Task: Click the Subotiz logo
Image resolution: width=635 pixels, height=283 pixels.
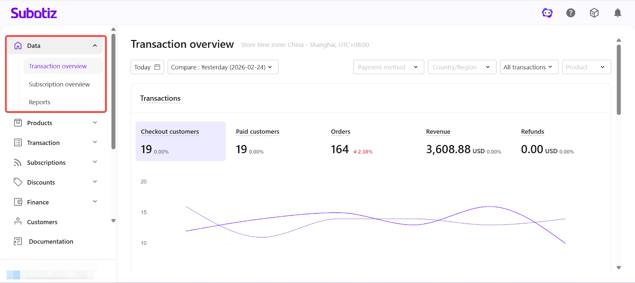Action: point(34,13)
